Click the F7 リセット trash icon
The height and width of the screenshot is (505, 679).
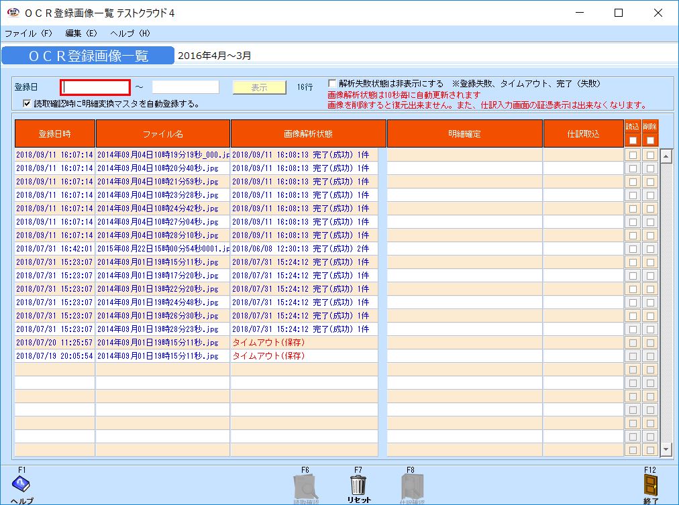tap(359, 484)
